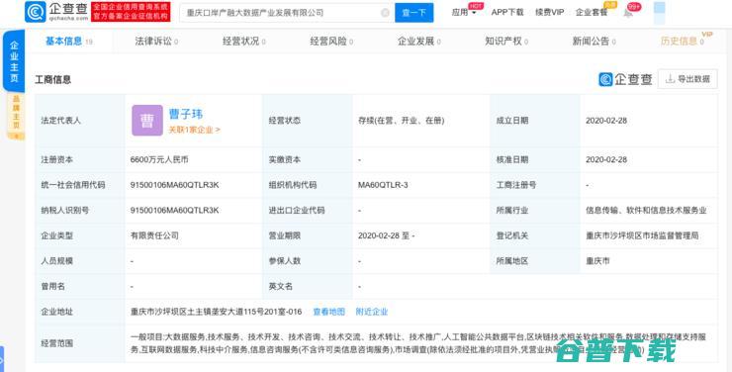
Task: Clear the search field with the X icon
Action: pyautogui.click(x=385, y=13)
